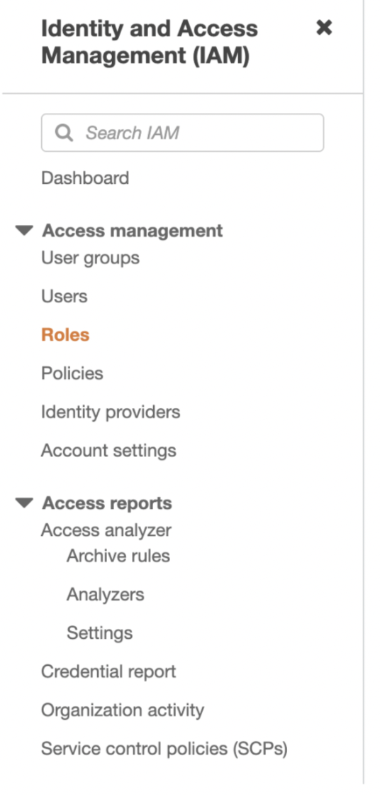Screen dimensions: 380x795
Task: Open Access analyzer
Action: point(106,531)
